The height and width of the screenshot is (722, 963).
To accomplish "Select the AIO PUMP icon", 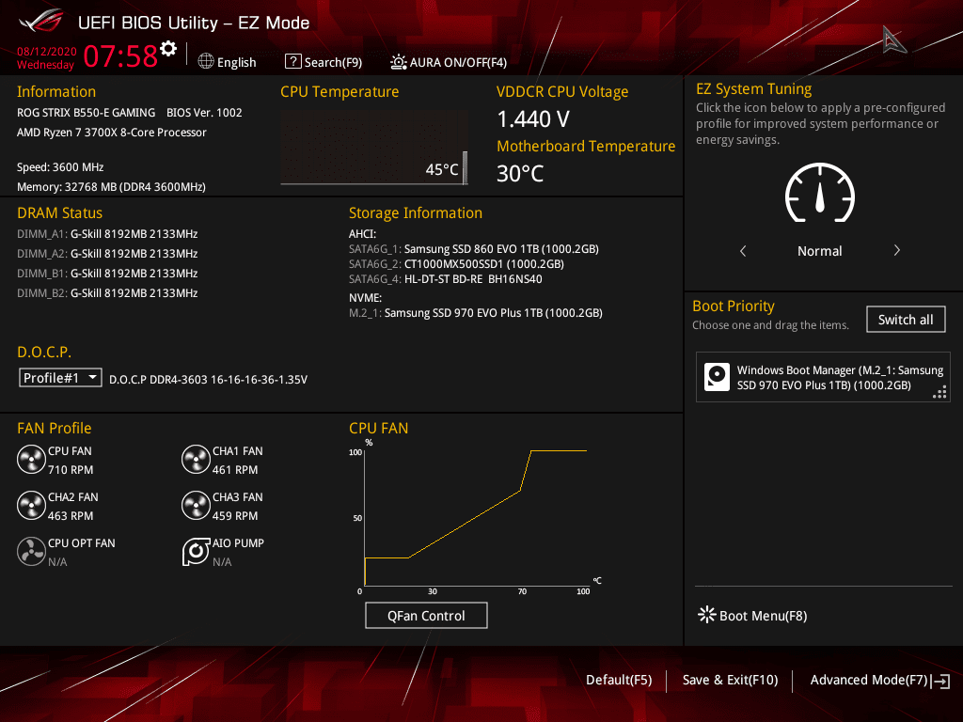I will 196,552.
